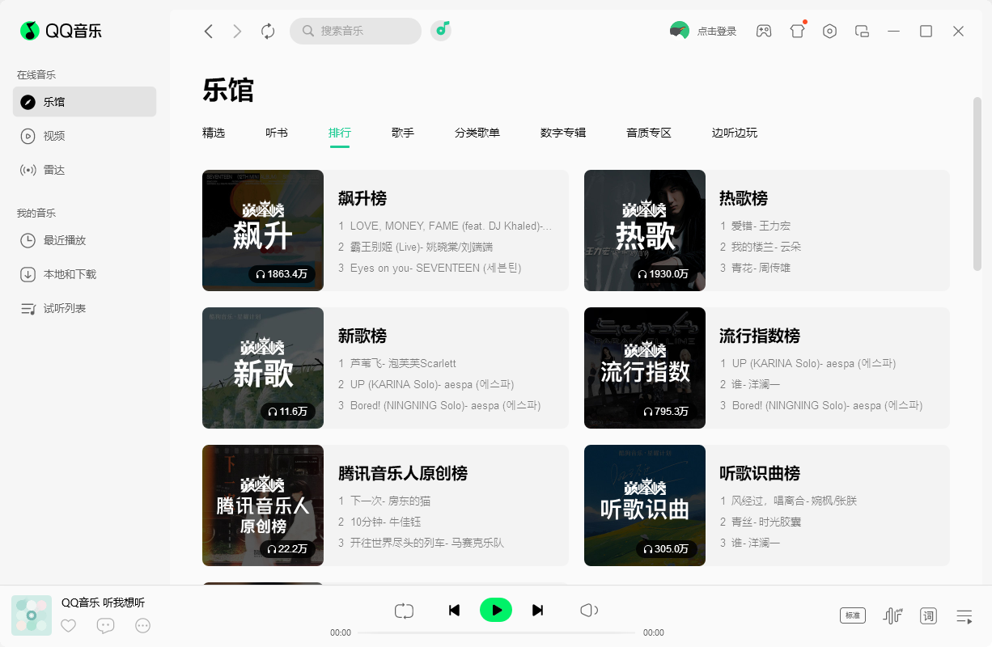Open the lyrics 词 icon near playback bar
This screenshot has width=992, height=647.
coord(928,615)
